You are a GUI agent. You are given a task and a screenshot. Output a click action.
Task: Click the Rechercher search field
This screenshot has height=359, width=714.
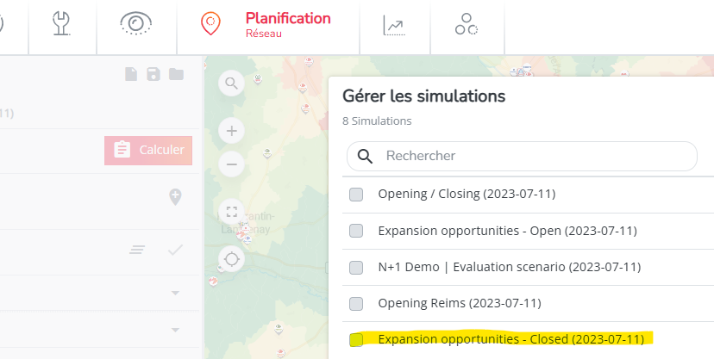point(522,156)
